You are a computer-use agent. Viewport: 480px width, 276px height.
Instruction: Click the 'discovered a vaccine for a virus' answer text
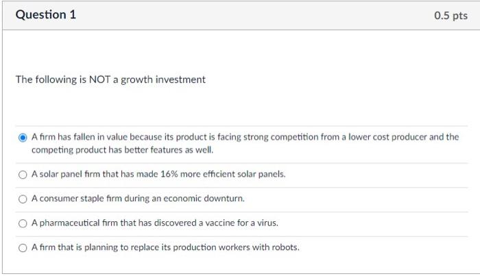coord(155,223)
